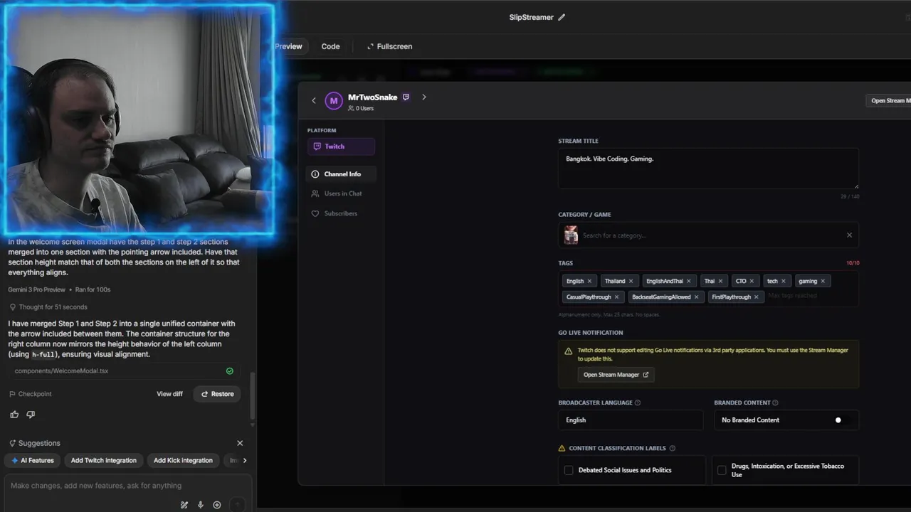The image size is (911, 512).
Task: Click the annotate pencil icon in prompt box
Action: click(x=184, y=505)
